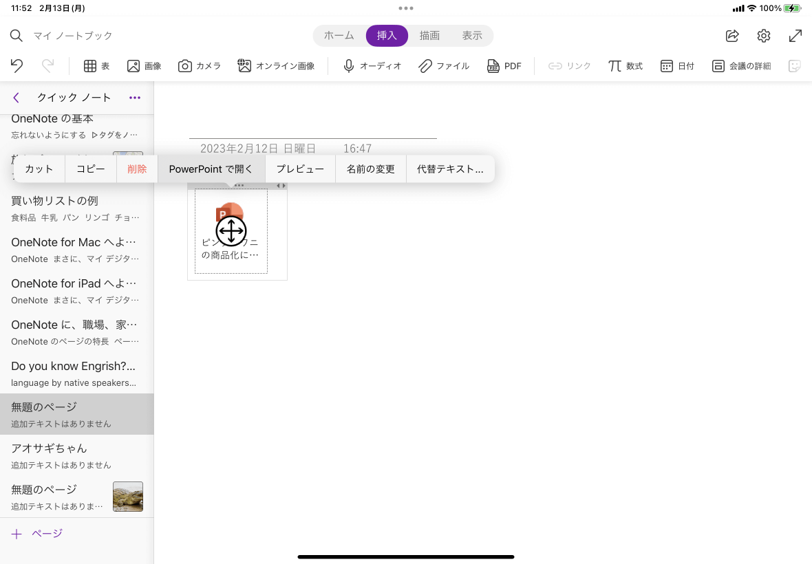Select the highlighted 無題のページ entry
The height and width of the screenshot is (564, 812).
pyautogui.click(x=76, y=414)
